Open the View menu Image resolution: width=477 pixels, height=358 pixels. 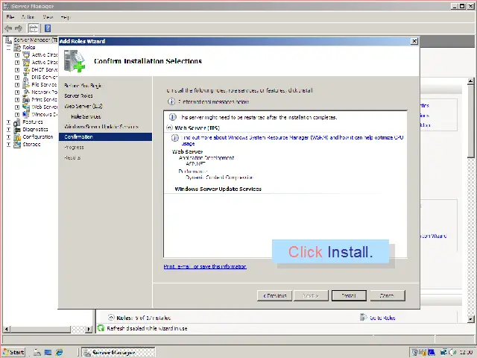[48, 16]
